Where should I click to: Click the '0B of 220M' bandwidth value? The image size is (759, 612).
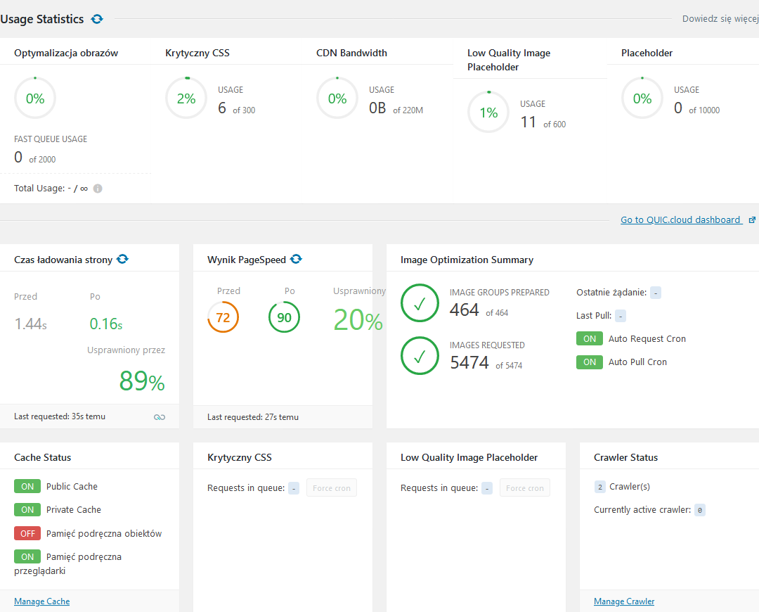(x=396, y=108)
